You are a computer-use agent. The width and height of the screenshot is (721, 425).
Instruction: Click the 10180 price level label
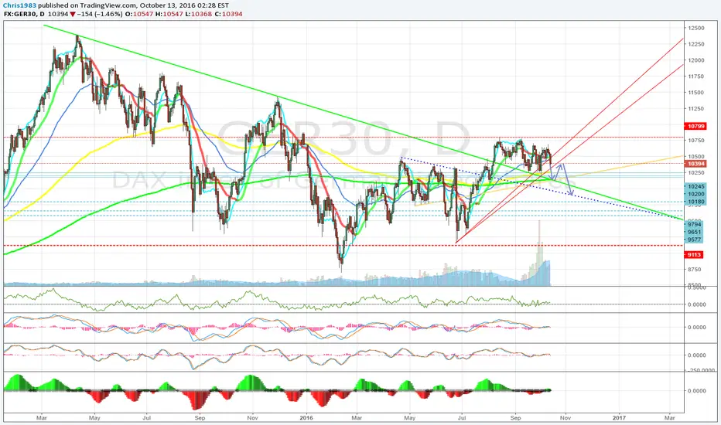coord(696,201)
